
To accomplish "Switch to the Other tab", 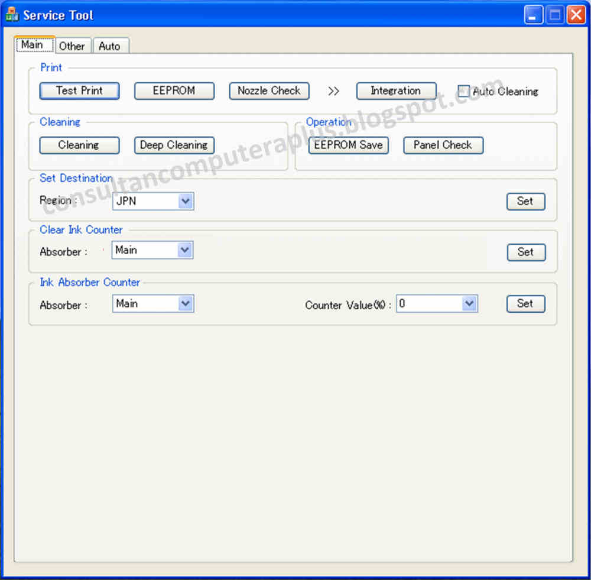I will click(73, 46).
